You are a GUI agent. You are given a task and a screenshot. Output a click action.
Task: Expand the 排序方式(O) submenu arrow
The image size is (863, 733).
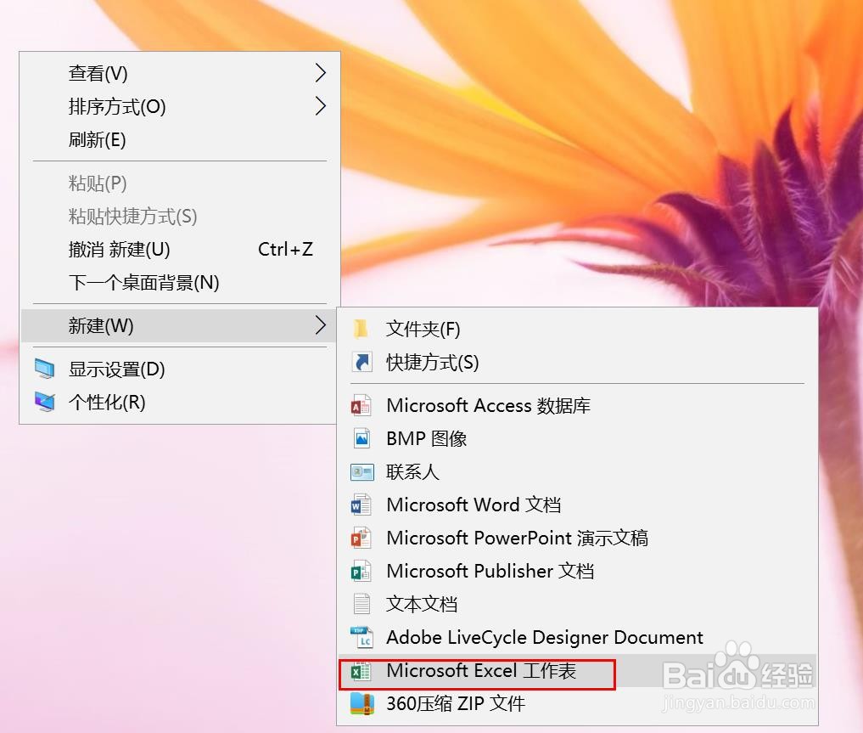tap(320, 105)
